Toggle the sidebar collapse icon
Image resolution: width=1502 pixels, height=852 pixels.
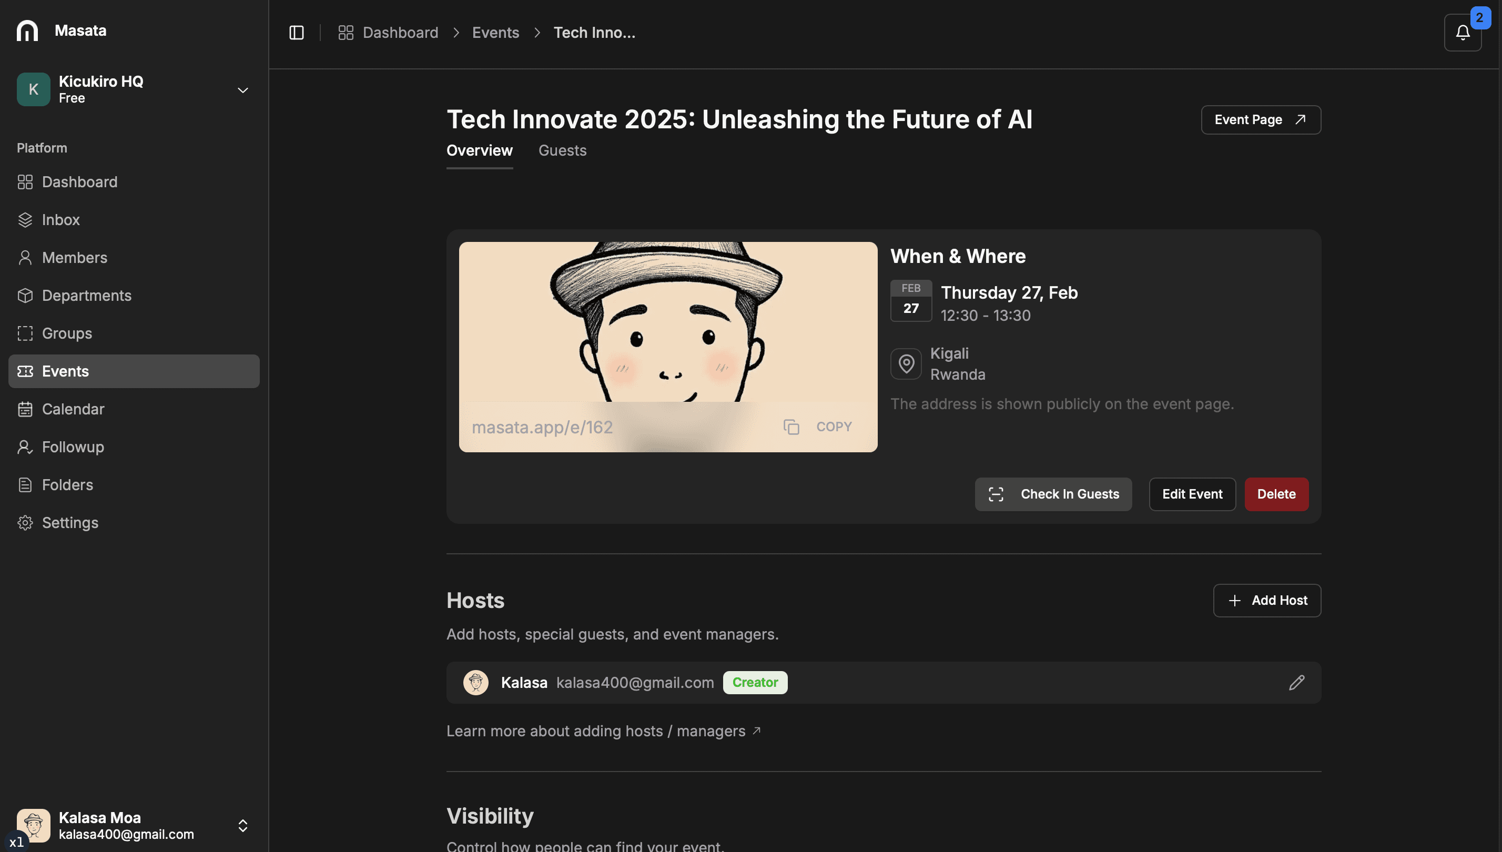point(296,33)
